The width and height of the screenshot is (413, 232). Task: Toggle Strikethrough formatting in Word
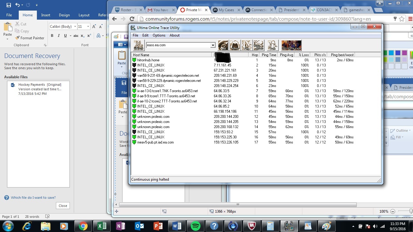(76, 36)
